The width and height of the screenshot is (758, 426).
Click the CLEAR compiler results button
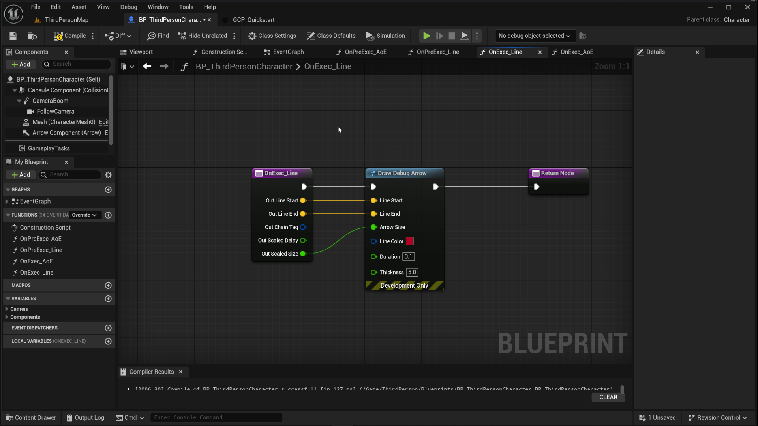coord(608,397)
